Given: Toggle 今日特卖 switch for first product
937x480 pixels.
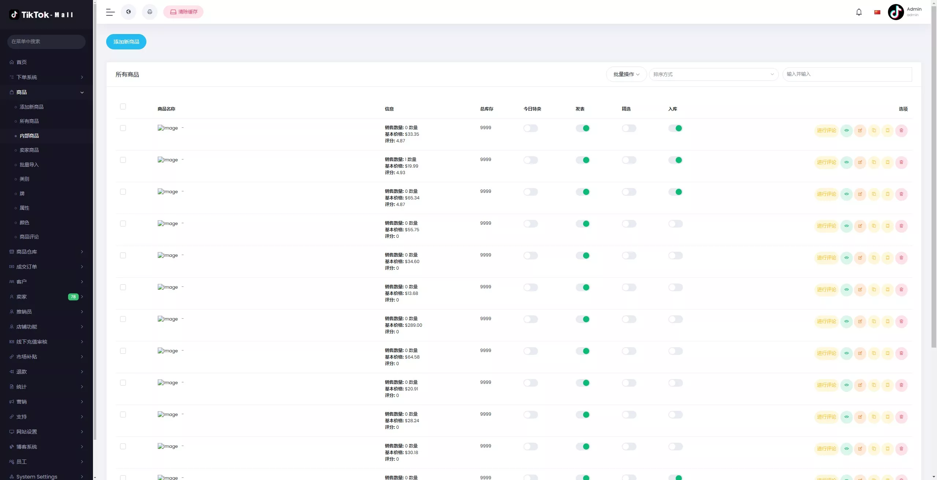Looking at the screenshot, I should click(530, 128).
